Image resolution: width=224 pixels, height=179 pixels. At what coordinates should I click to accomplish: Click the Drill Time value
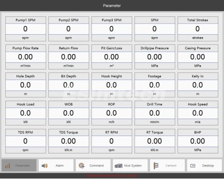(x=155, y=113)
